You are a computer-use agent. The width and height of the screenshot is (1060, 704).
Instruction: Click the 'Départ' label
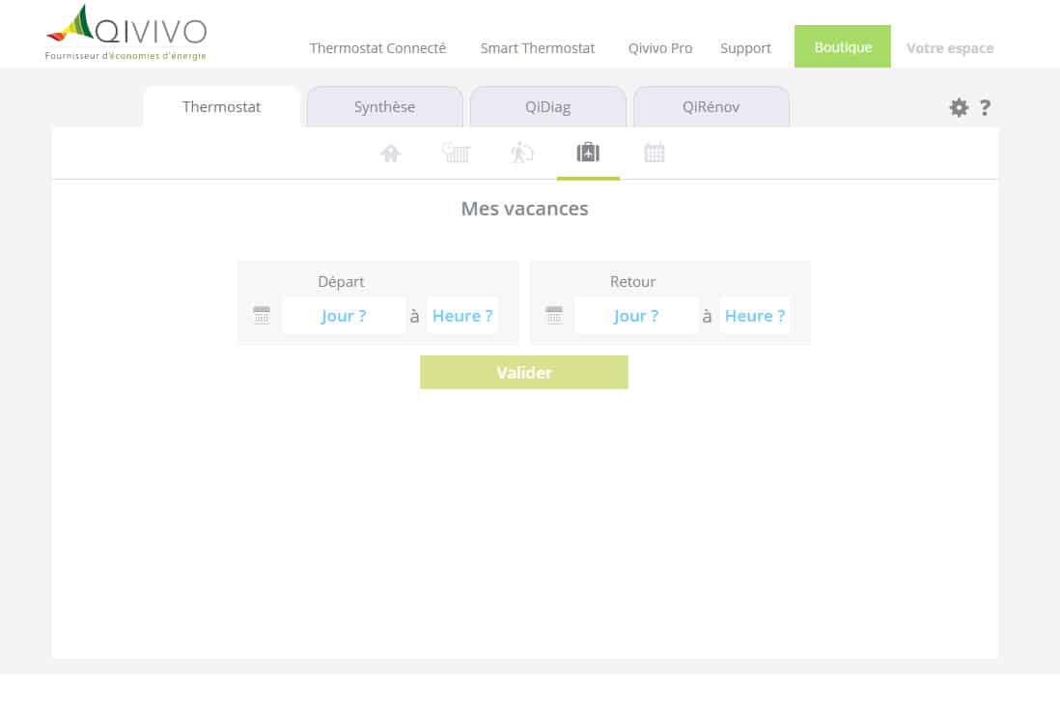click(341, 281)
